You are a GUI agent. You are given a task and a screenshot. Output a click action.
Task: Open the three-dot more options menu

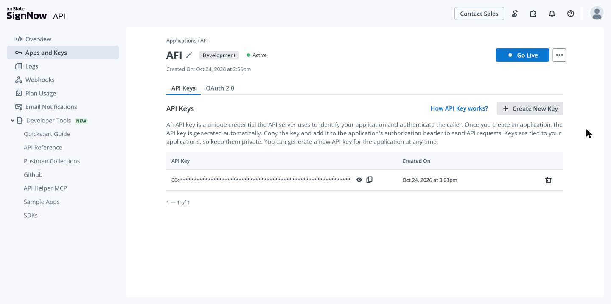click(559, 55)
